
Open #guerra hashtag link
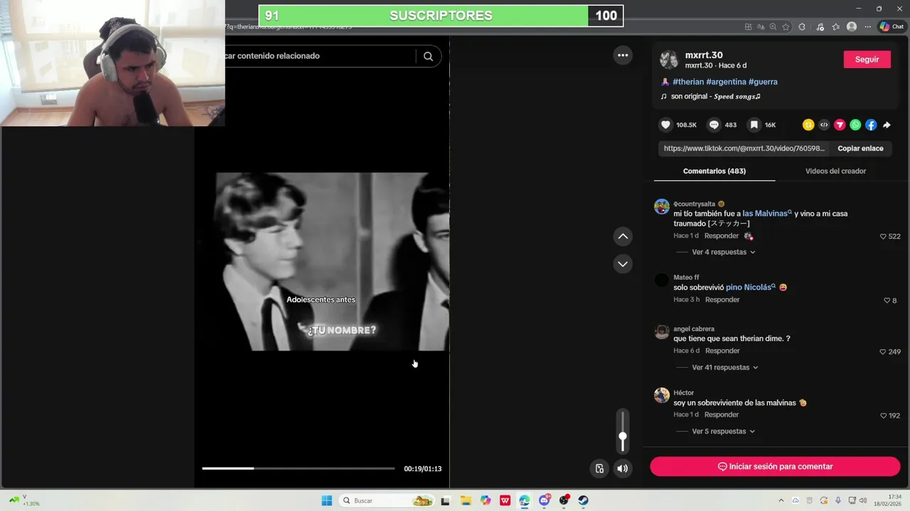763,82
